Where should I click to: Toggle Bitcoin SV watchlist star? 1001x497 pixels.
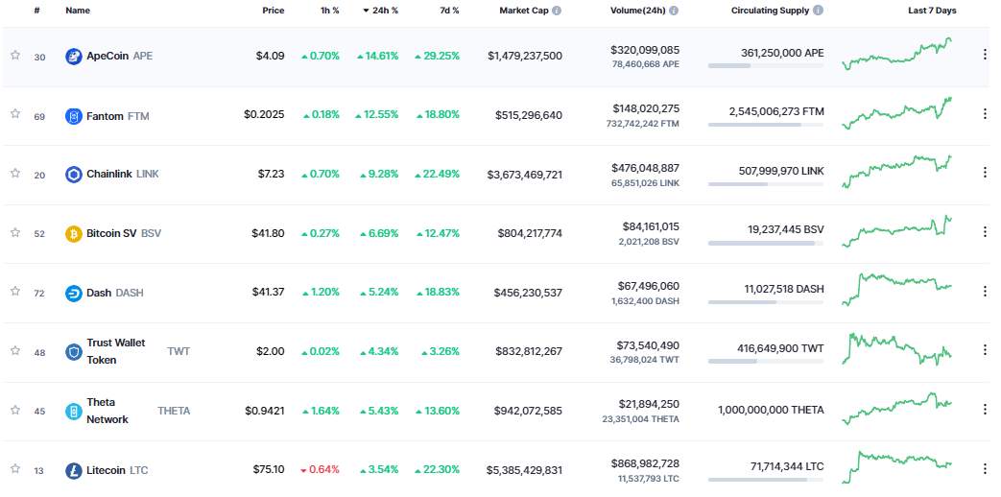(15, 232)
